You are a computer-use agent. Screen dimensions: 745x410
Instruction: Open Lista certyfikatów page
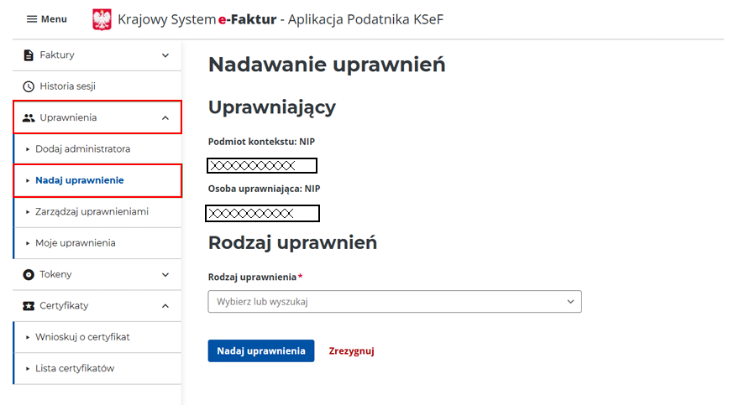[75, 369]
